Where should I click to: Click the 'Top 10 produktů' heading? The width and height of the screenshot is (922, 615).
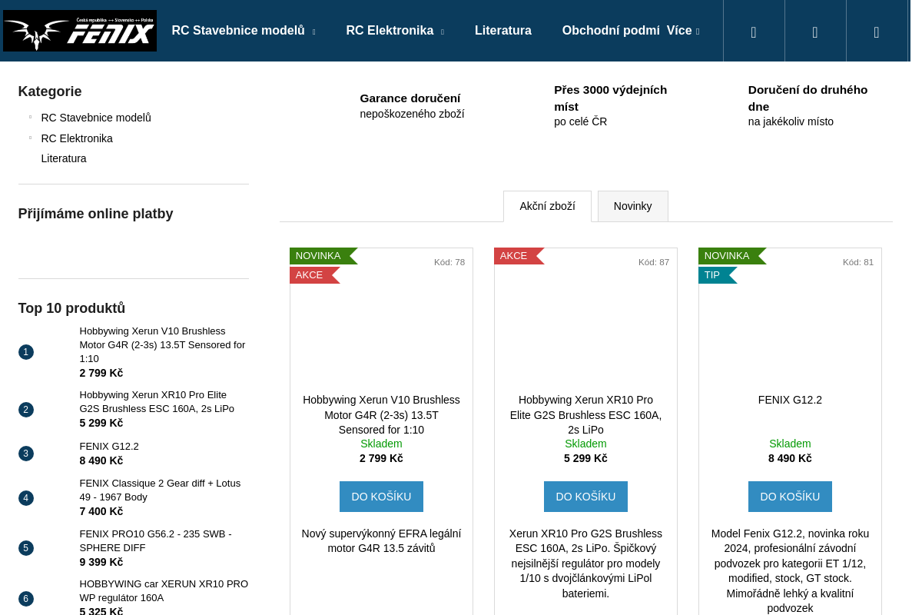tap(72, 308)
